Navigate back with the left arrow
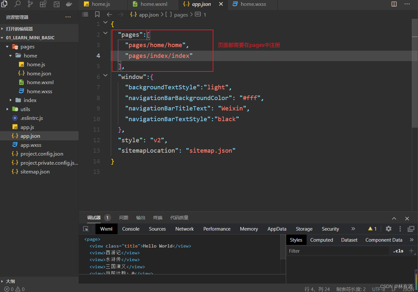Screen dimensions: 418x292 [x=109, y=14]
